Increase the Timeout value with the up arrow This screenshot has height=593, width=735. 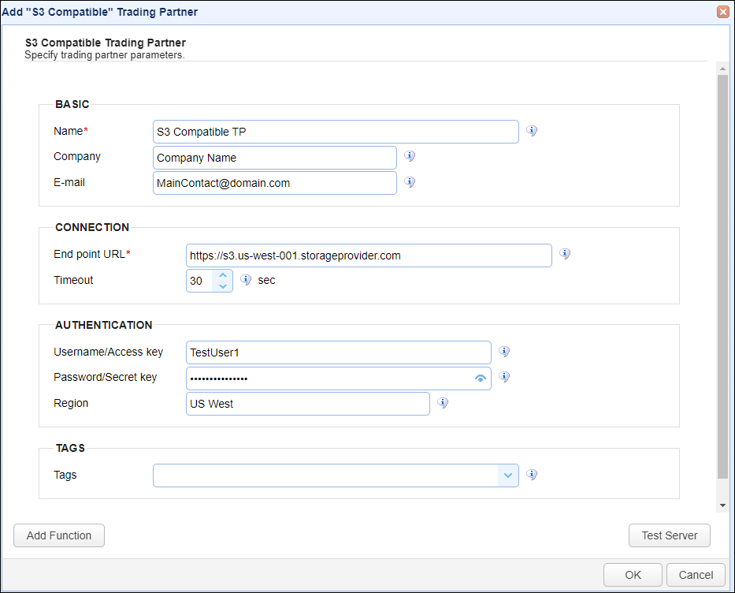[x=223, y=275]
